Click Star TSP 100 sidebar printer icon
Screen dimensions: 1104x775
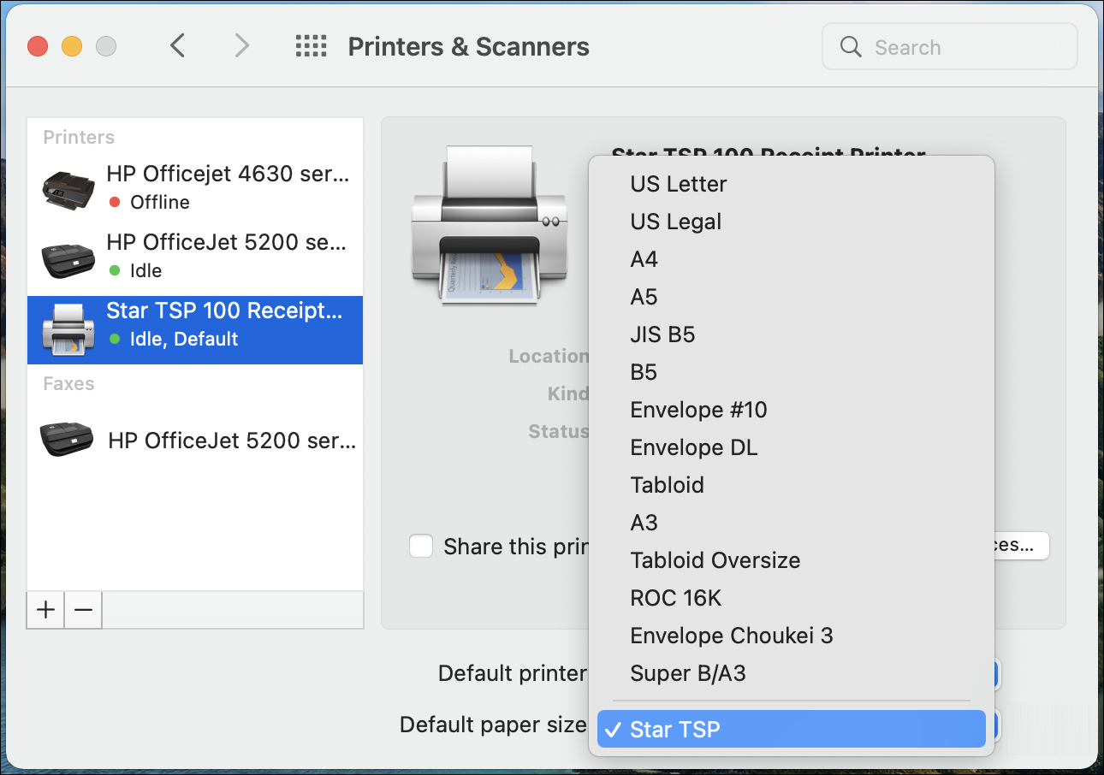tap(68, 329)
